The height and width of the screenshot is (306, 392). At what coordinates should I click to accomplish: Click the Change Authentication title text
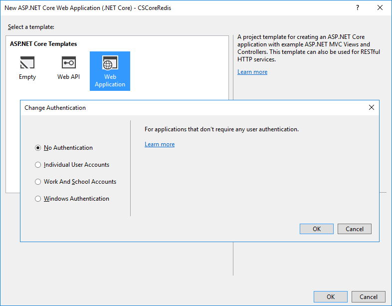point(55,108)
